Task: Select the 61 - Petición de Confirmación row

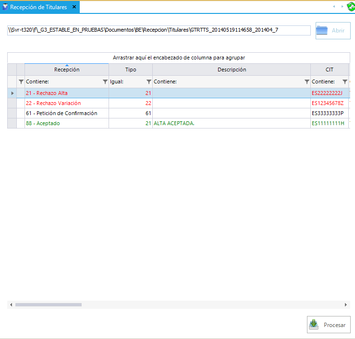Action: tap(179, 113)
